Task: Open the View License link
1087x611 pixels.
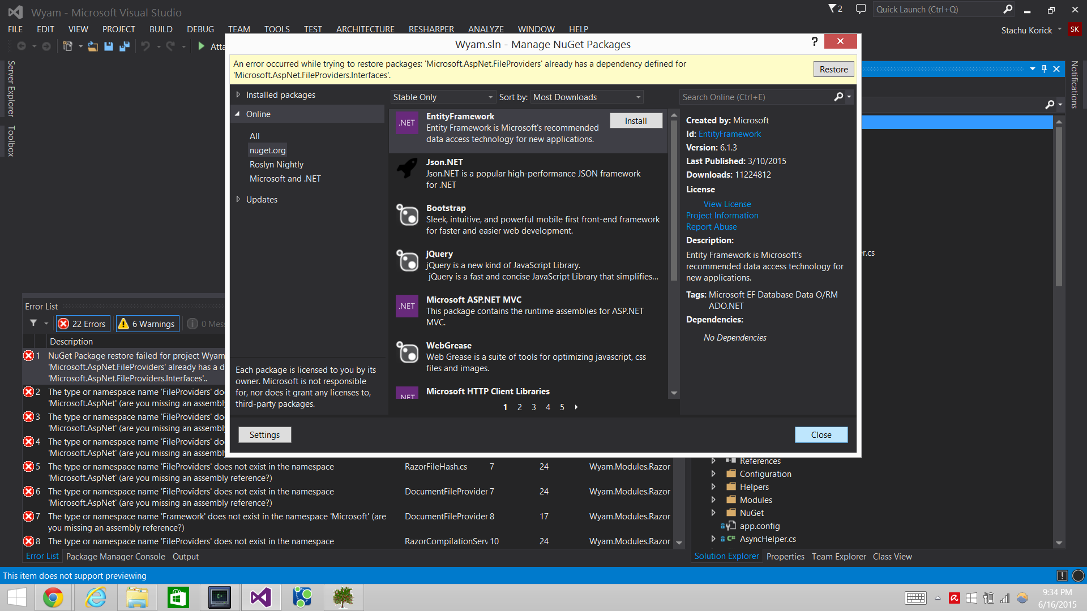Action: tap(727, 204)
